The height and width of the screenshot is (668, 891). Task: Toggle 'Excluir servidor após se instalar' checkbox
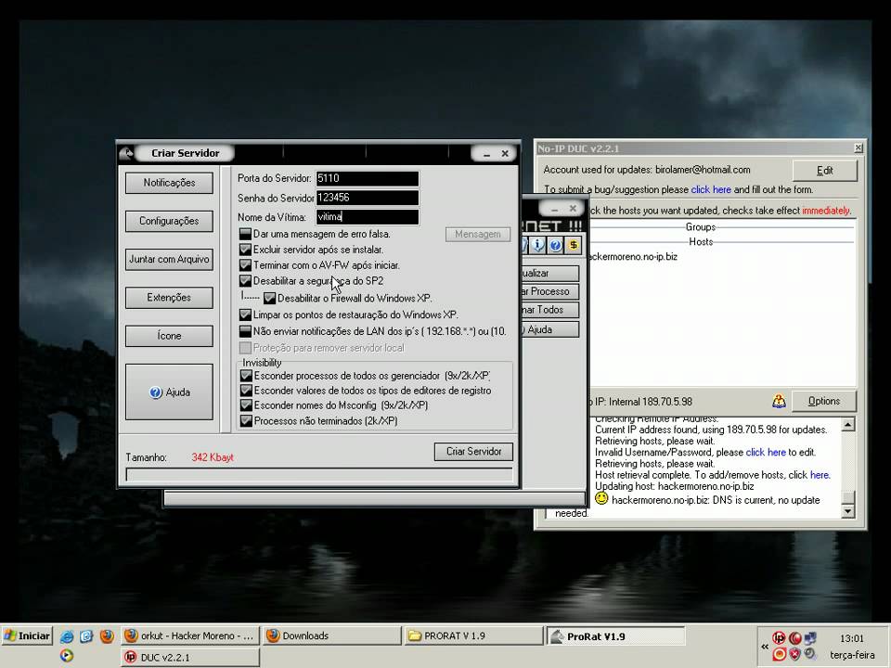[245, 250]
